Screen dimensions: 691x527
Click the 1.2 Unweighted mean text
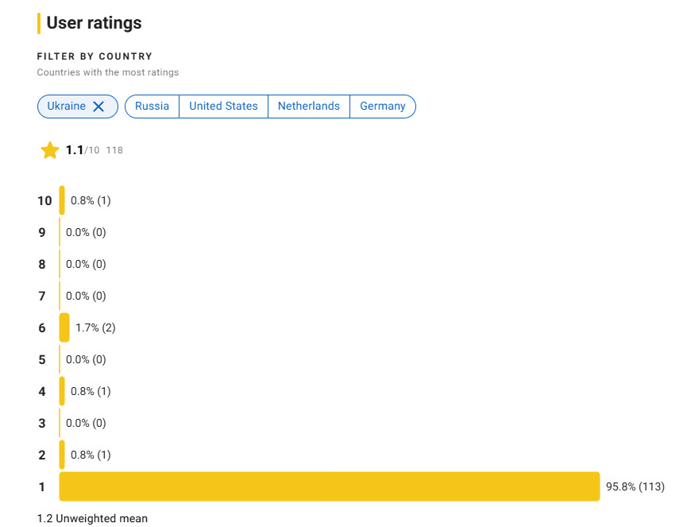click(x=93, y=518)
